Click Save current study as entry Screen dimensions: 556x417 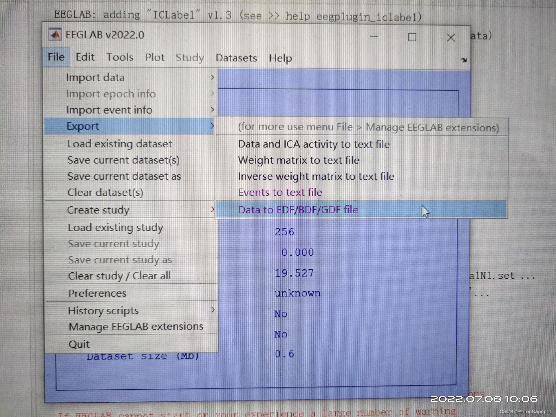[131, 260]
